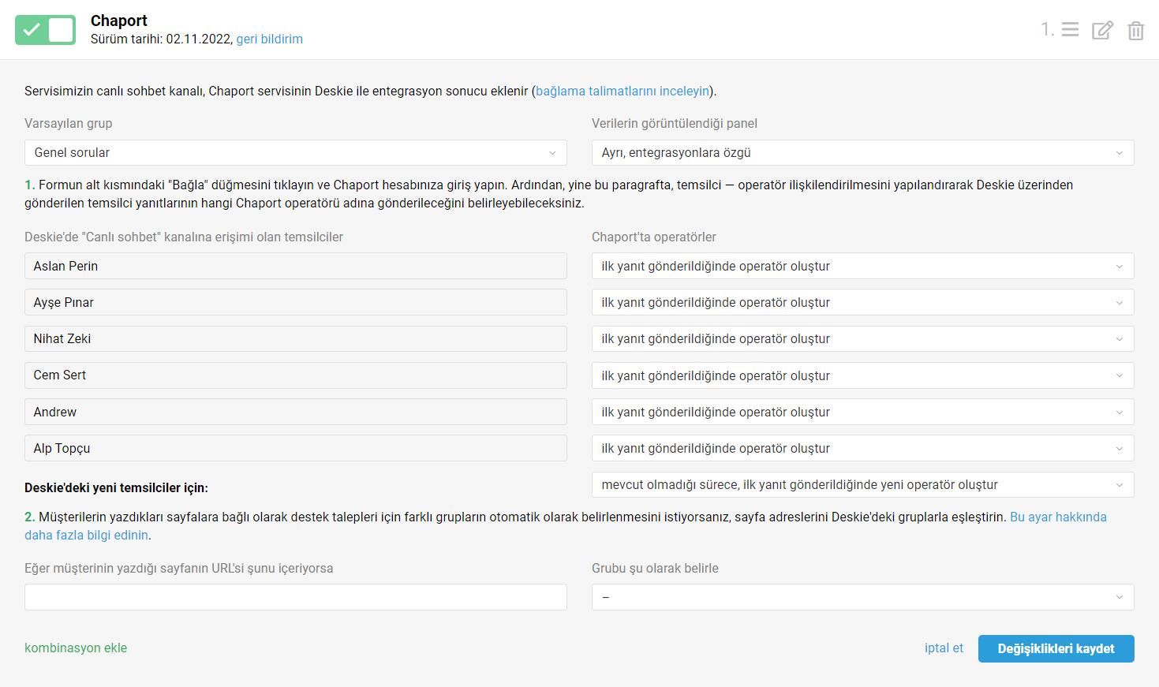
Task: Click iptal et to cancel
Action: coord(944,648)
